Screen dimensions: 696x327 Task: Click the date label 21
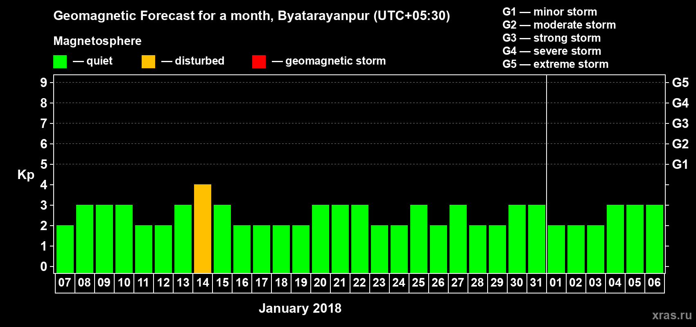pos(340,282)
